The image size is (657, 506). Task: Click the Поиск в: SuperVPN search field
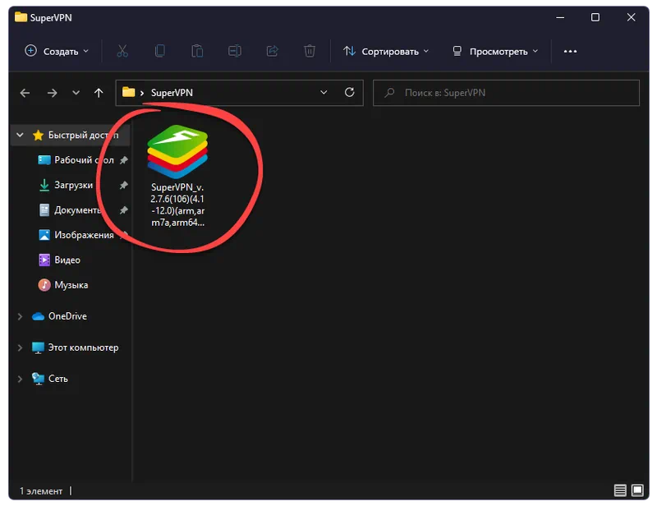click(505, 93)
